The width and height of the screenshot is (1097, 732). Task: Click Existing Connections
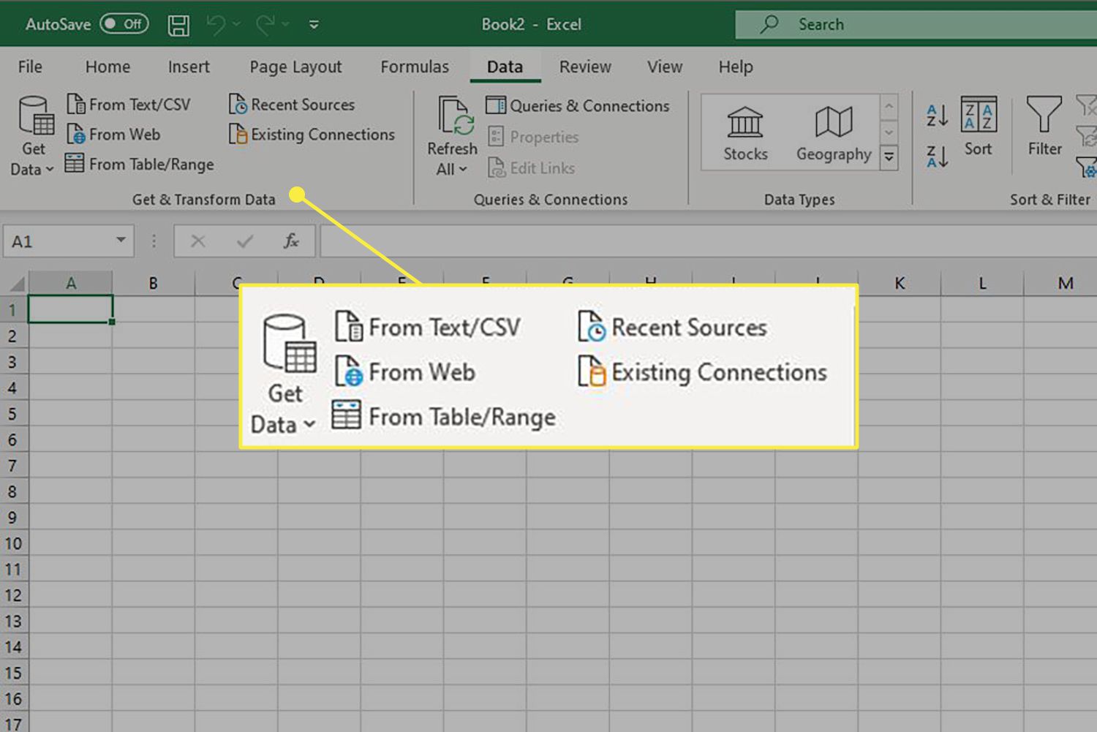pyautogui.click(x=312, y=135)
